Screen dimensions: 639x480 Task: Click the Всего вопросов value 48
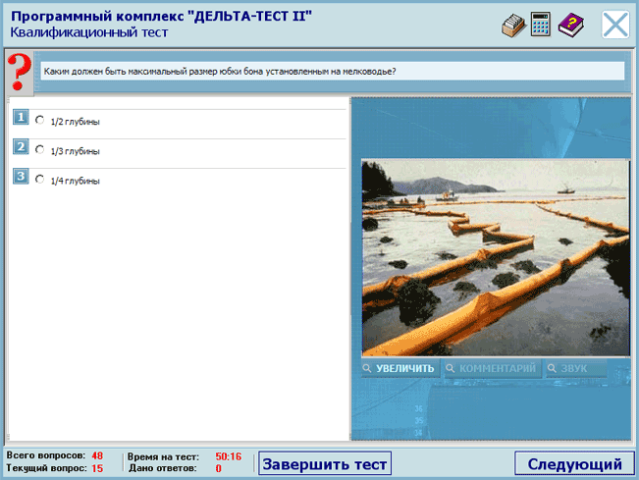tap(97, 456)
